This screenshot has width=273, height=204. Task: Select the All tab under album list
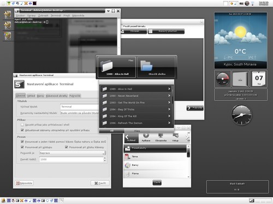coord(112,131)
